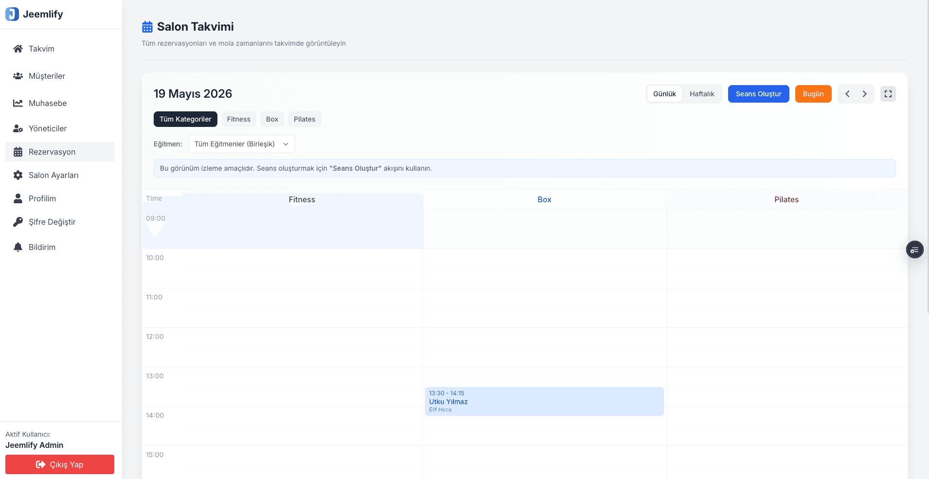Click the Rezervasyon calendar icon

18,152
